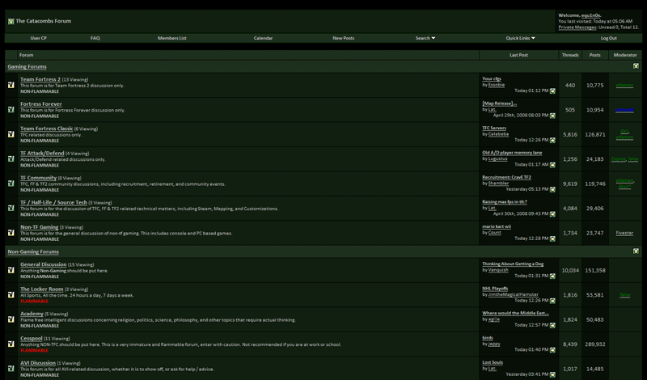Click the status icon beside Non-TF Gaming
Image resolution: width=647 pixels, height=380 pixels.
tap(11, 233)
